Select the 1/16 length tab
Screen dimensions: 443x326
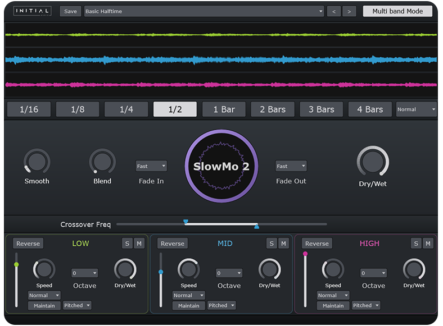pyautogui.click(x=29, y=109)
